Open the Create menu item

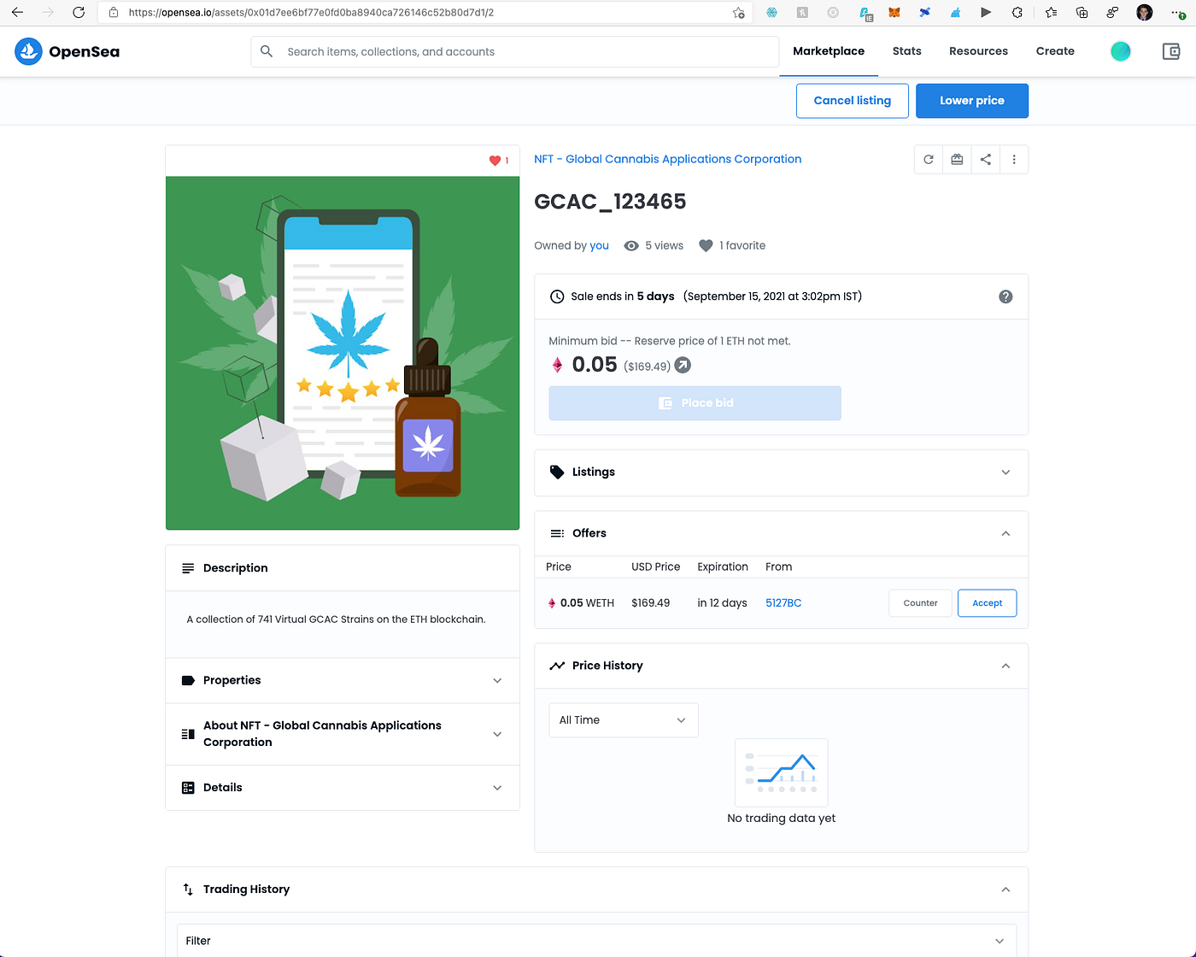tap(1055, 51)
